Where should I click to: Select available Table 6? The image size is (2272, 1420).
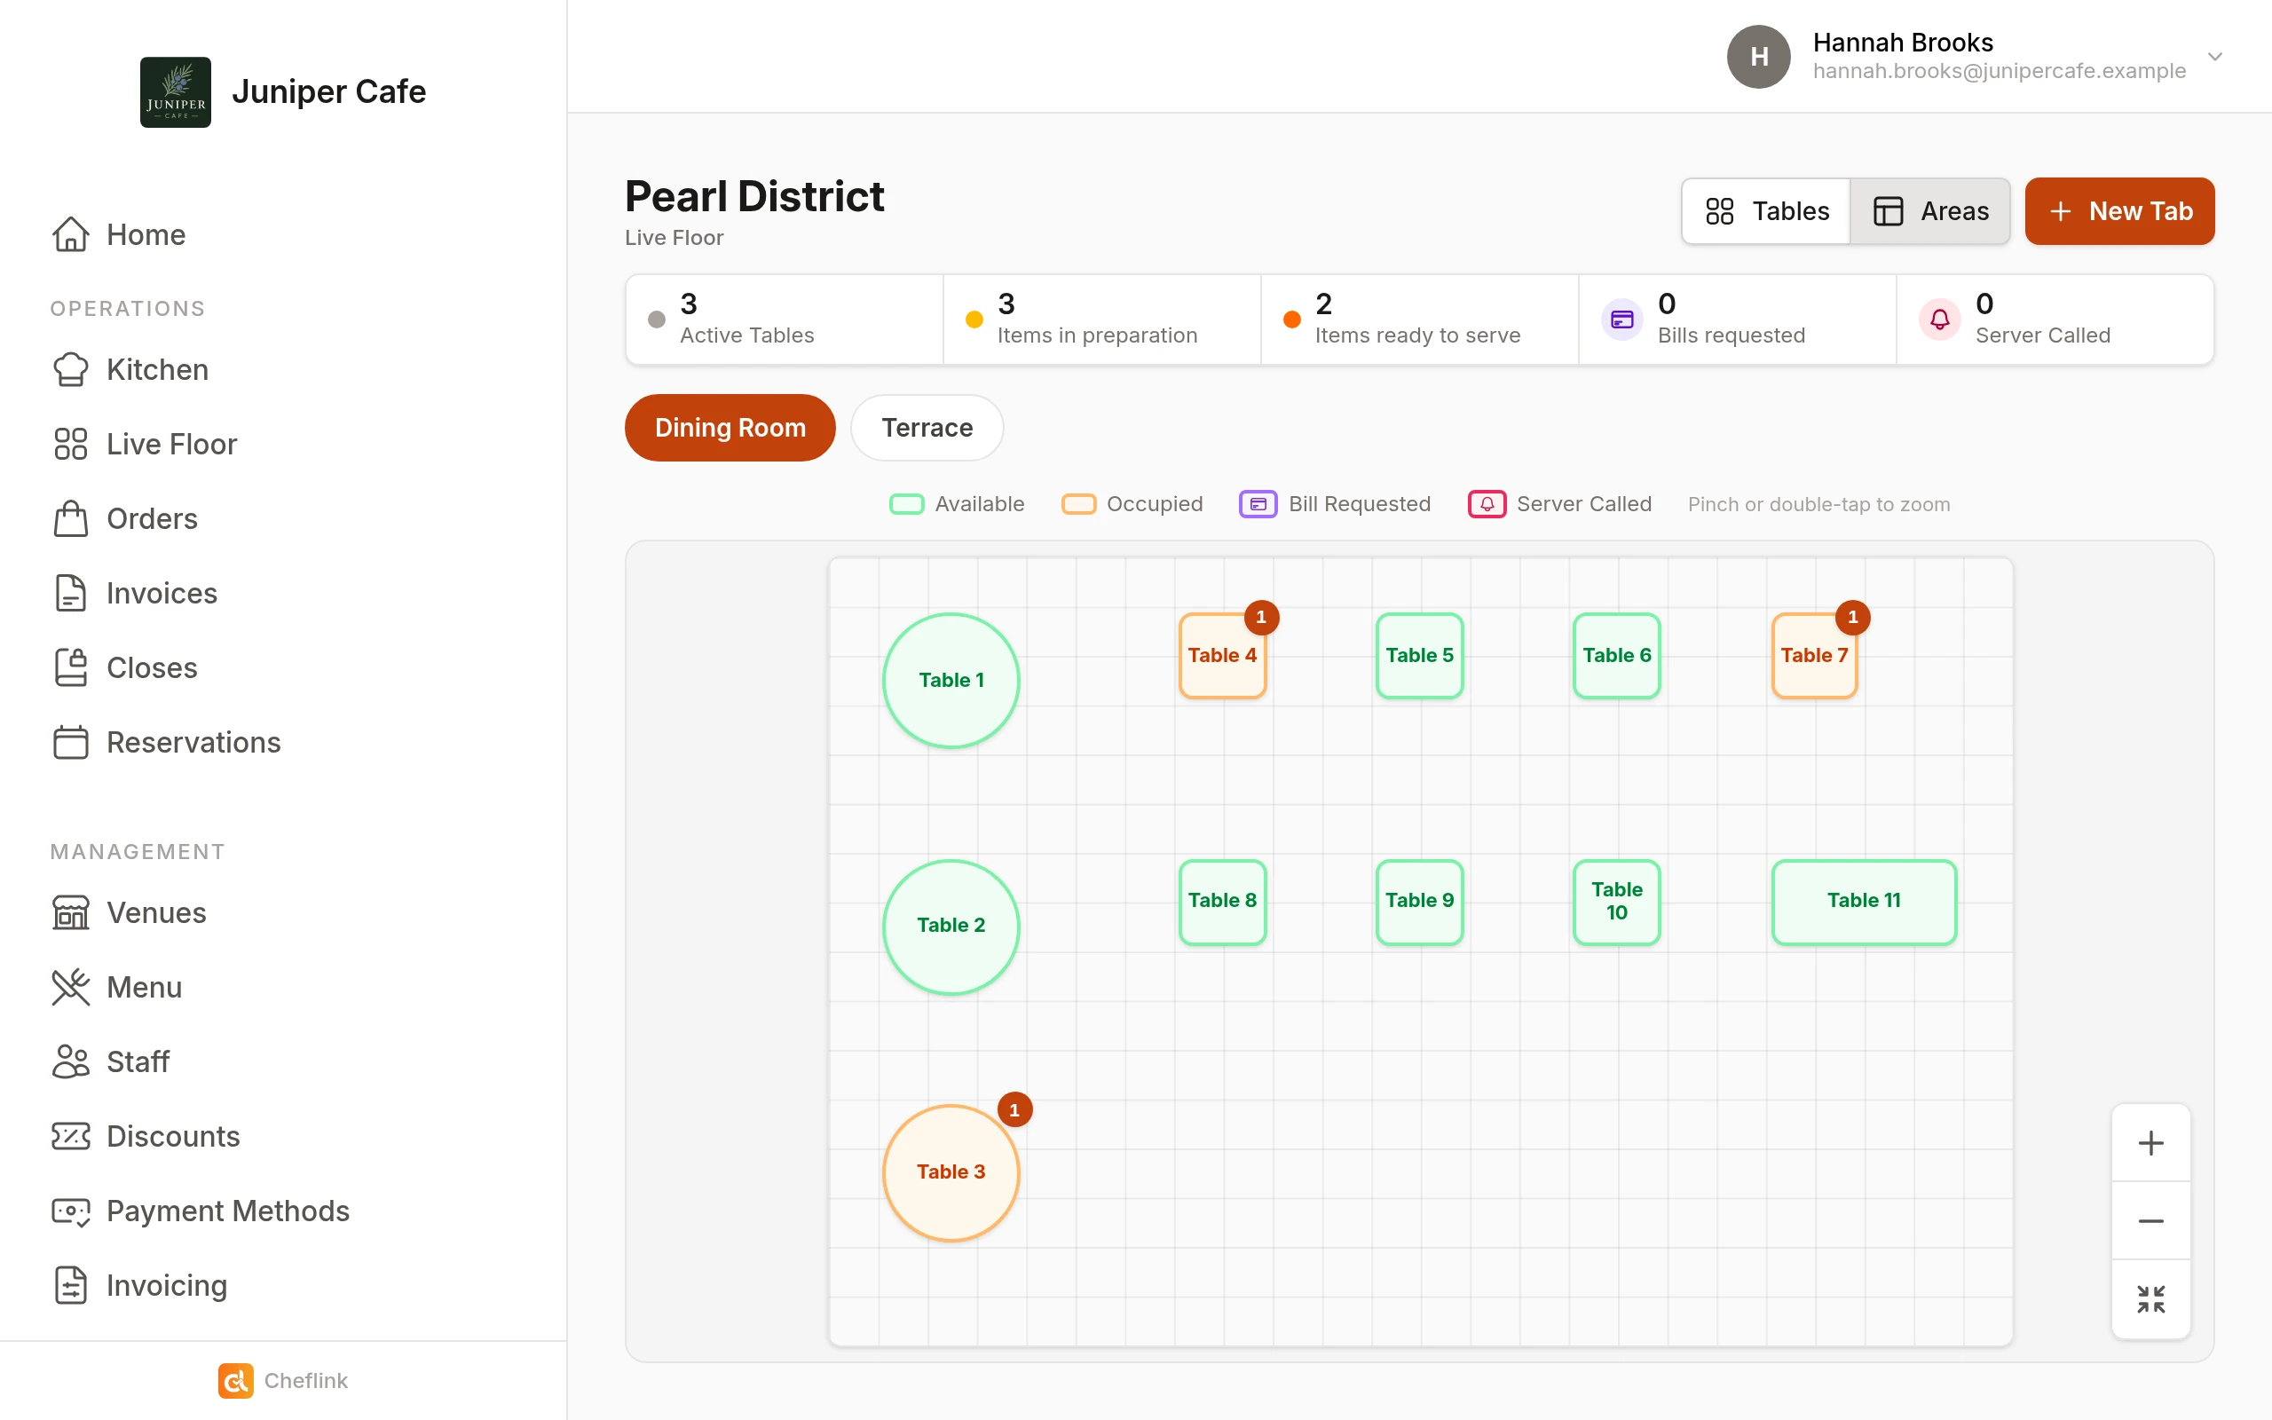[x=1617, y=656]
